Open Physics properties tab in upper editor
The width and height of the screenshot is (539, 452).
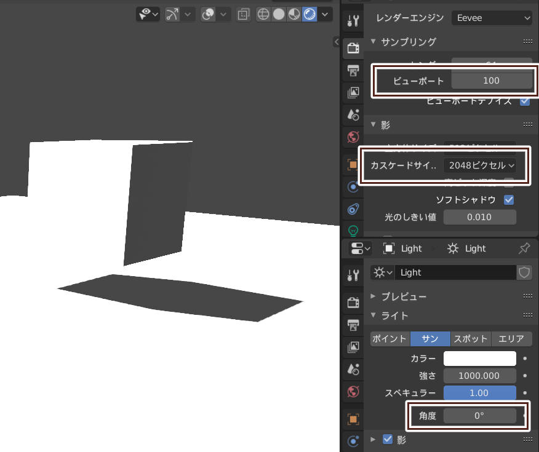pos(353,187)
